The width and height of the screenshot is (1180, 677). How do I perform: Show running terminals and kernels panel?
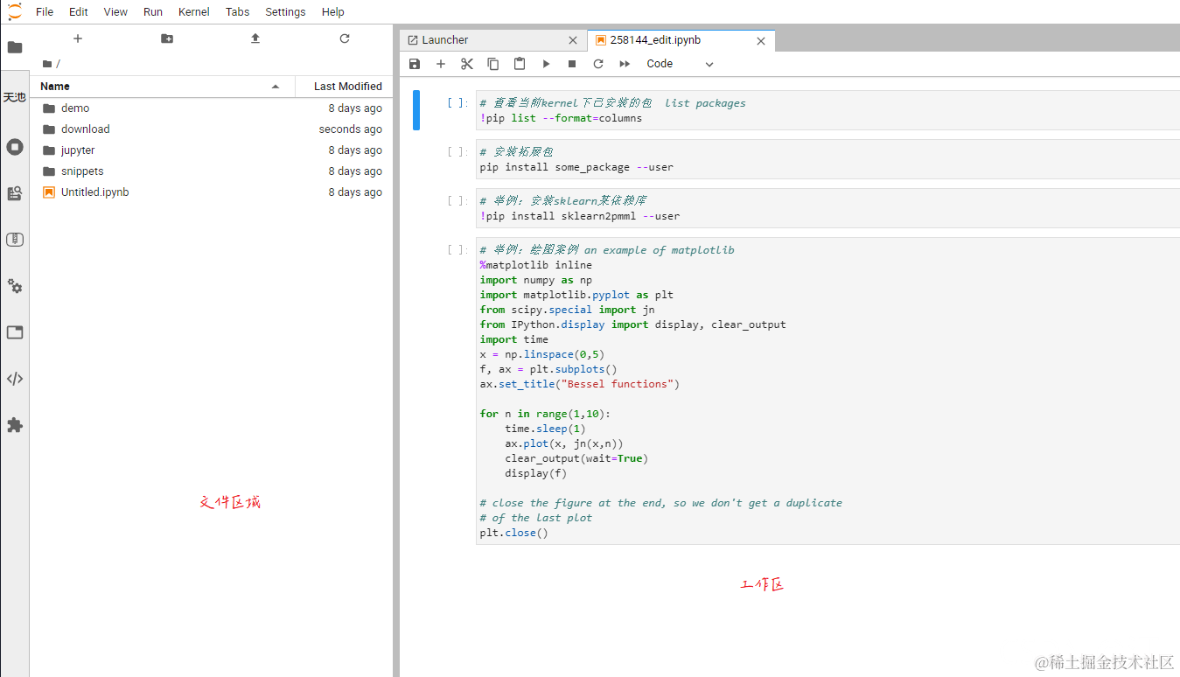tap(15, 147)
